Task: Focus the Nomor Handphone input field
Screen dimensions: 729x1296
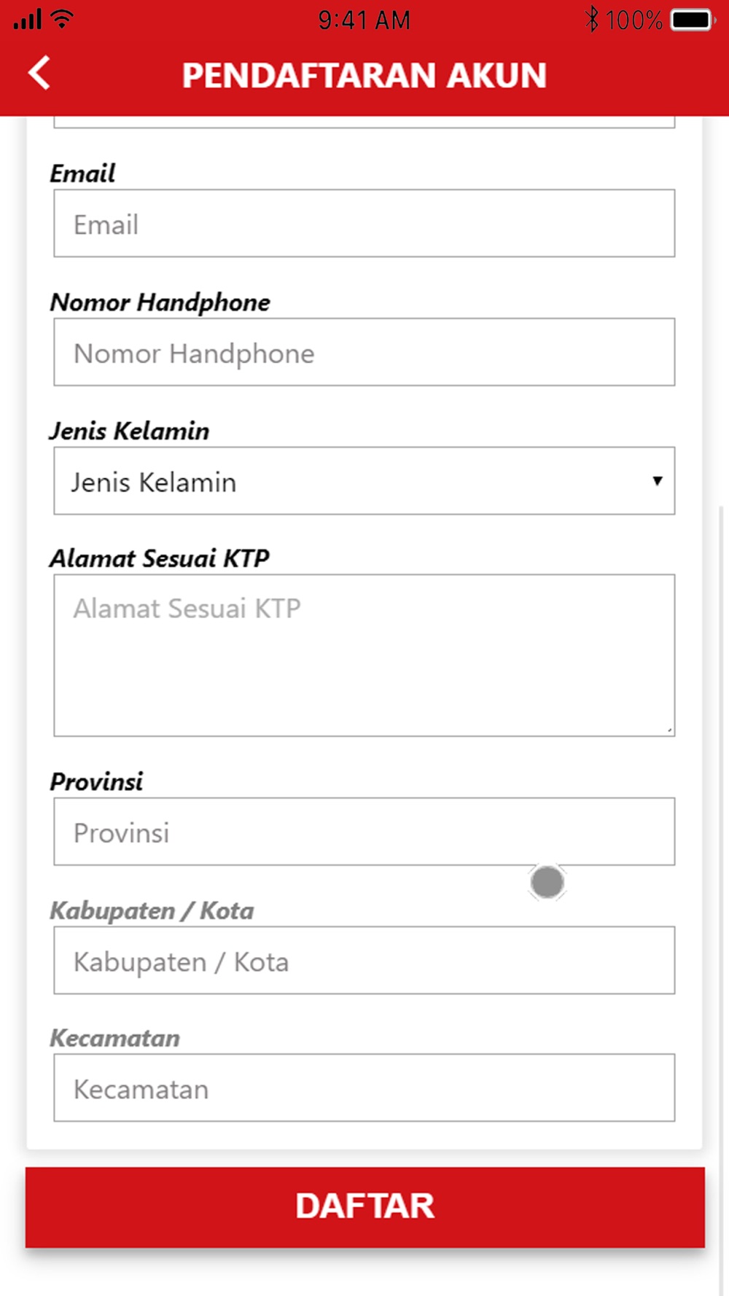Action: [x=364, y=352]
